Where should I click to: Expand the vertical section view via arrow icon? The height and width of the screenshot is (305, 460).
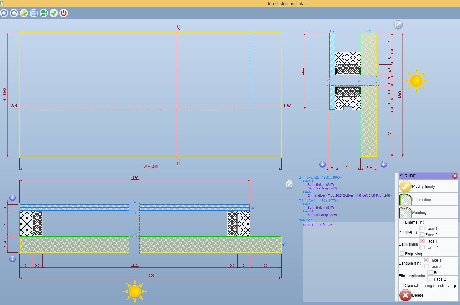click(398, 25)
